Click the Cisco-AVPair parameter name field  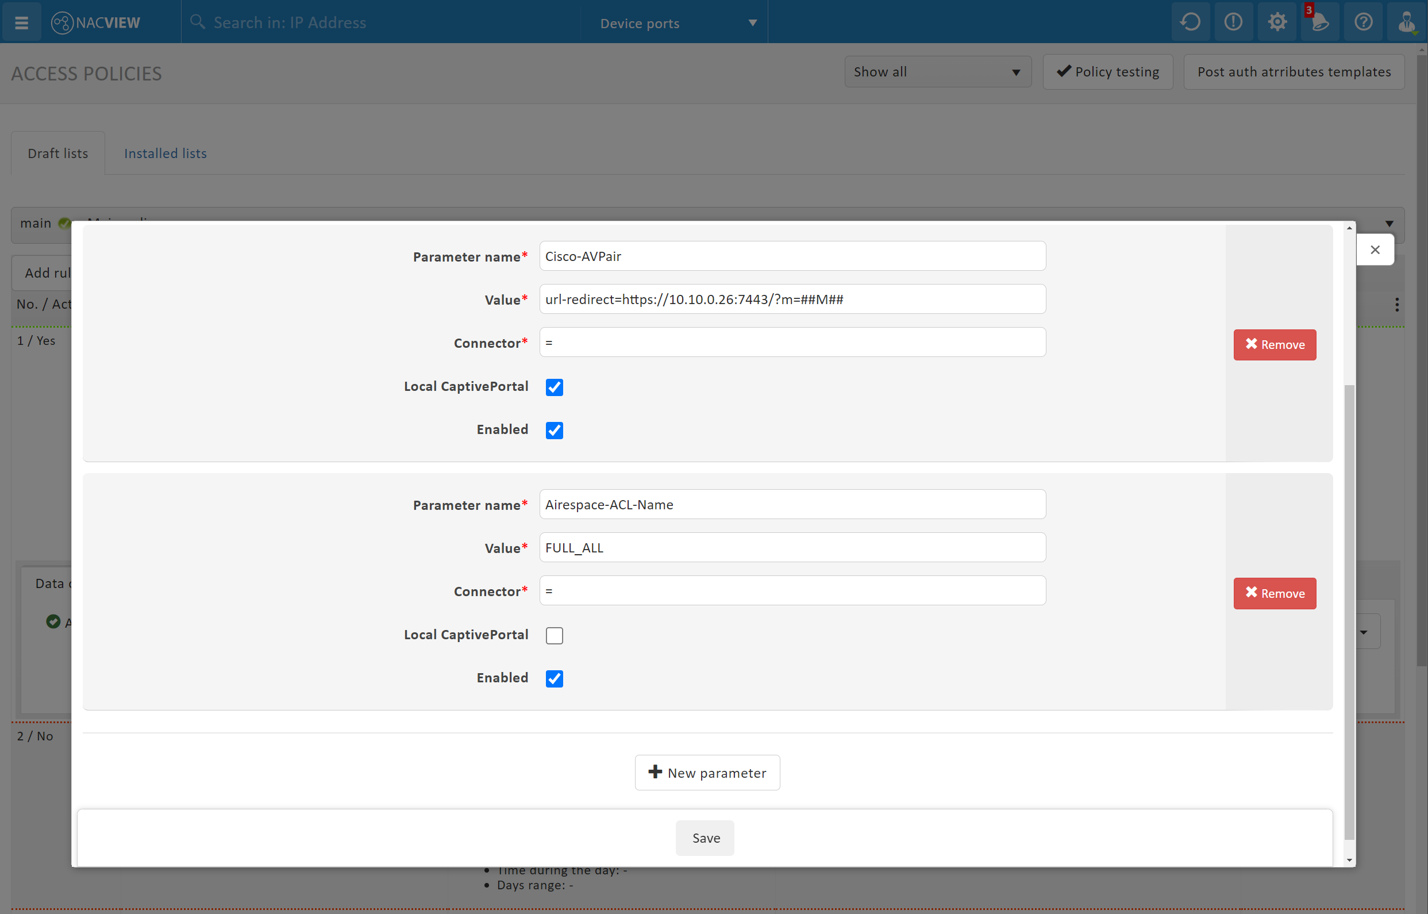(x=792, y=256)
